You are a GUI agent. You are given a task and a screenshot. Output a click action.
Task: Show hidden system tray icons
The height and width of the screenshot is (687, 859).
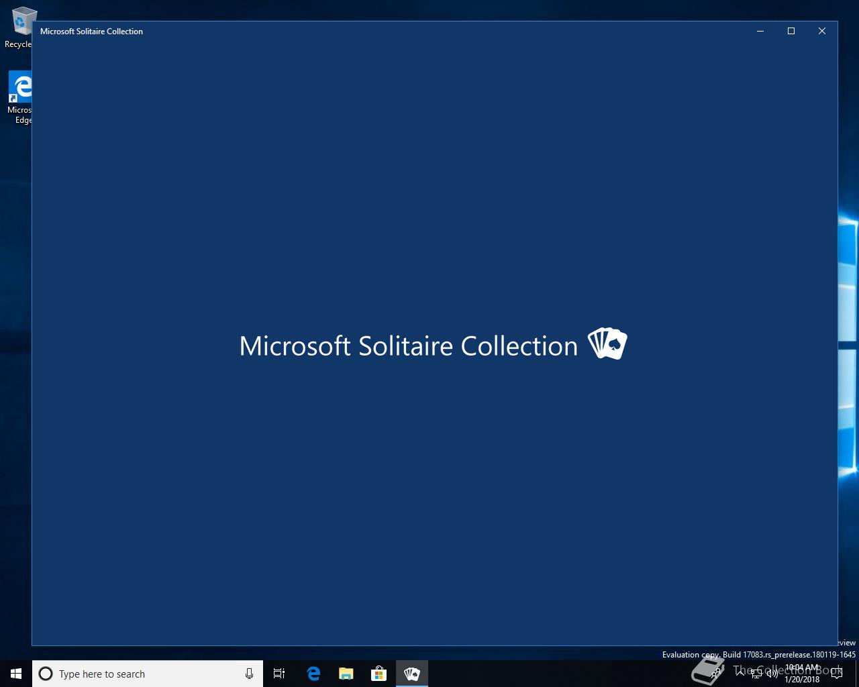(x=740, y=674)
